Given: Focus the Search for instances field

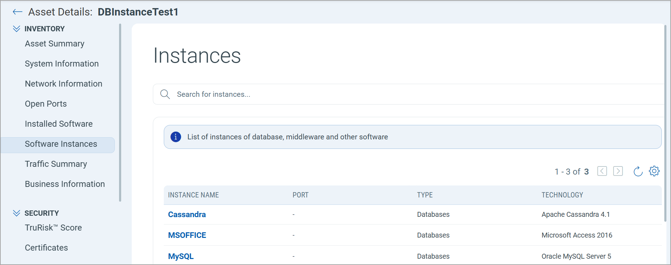Looking at the screenshot, I should pos(409,94).
